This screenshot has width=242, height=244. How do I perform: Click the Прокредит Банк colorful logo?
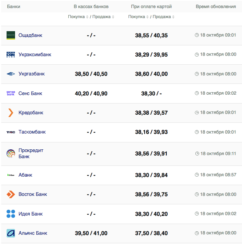tap(11, 154)
